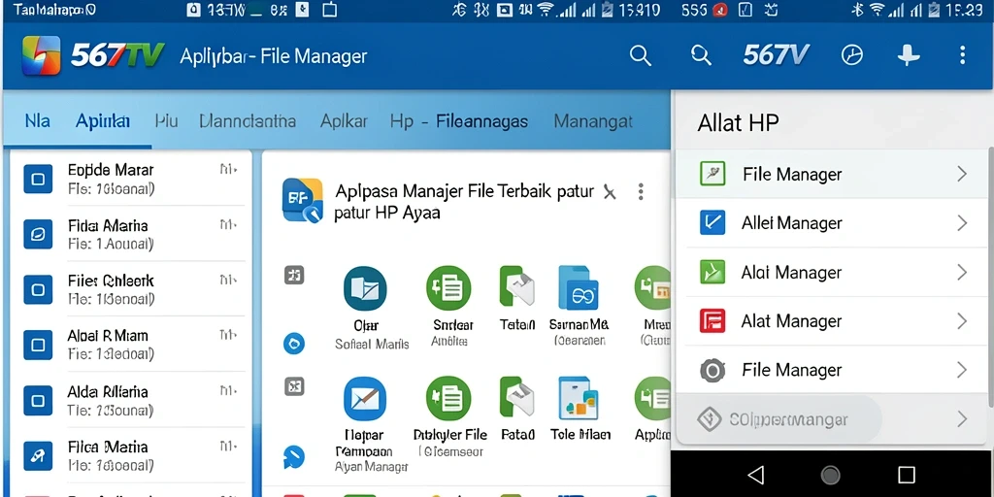Select the 'Fiies Rhleerk' file name
Image resolution: width=994 pixels, height=497 pixels.
pyautogui.click(x=111, y=281)
